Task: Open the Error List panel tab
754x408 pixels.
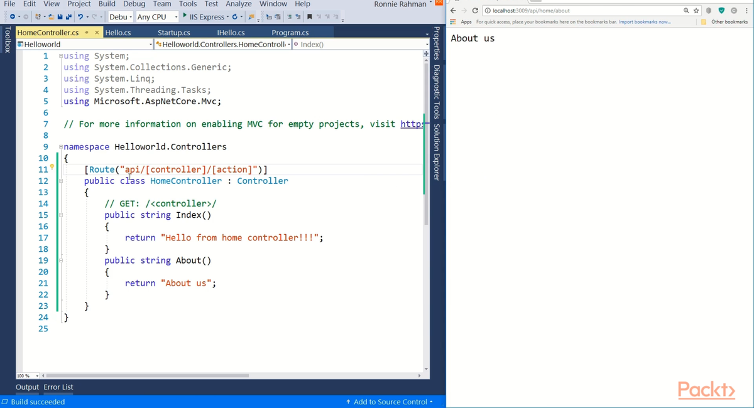Action: point(58,387)
